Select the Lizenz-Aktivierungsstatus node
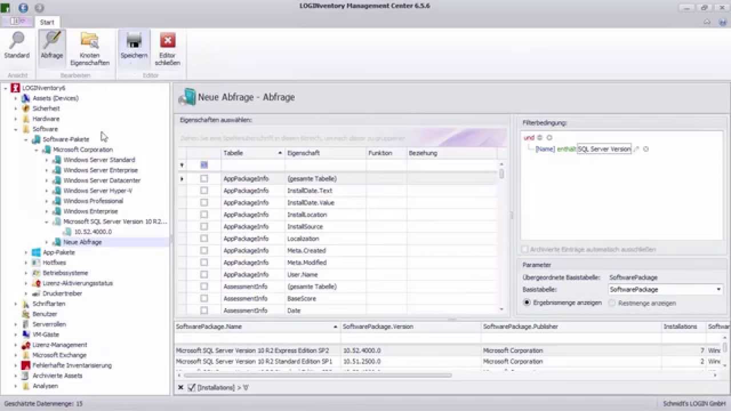 [x=78, y=283]
